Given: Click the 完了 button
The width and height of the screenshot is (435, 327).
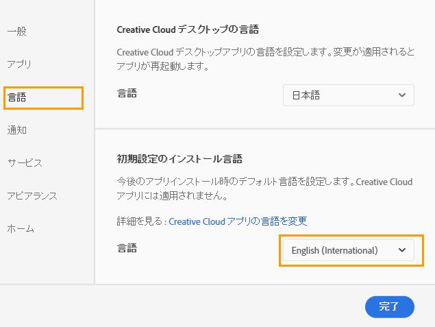Looking at the screenshot, I should coord(390,306).
